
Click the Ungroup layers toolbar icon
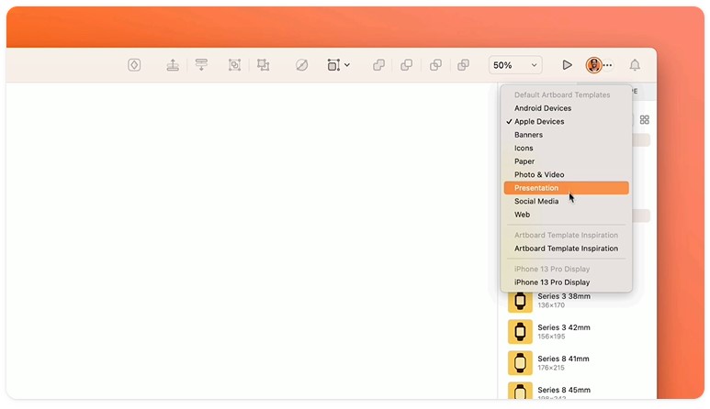[263, 65]
